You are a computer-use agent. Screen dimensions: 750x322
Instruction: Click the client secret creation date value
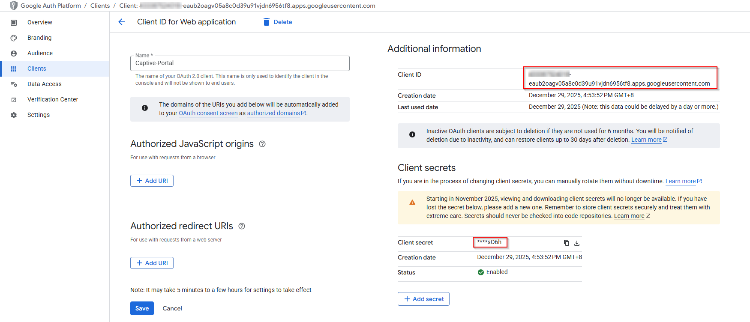pyautogui.click(x=530, y=257)
